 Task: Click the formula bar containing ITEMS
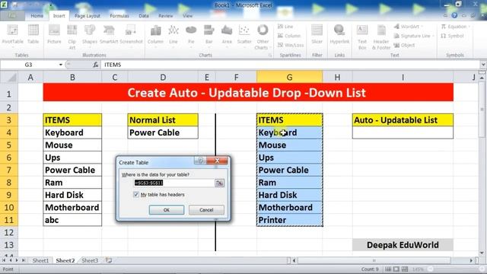tap(291, 65)
